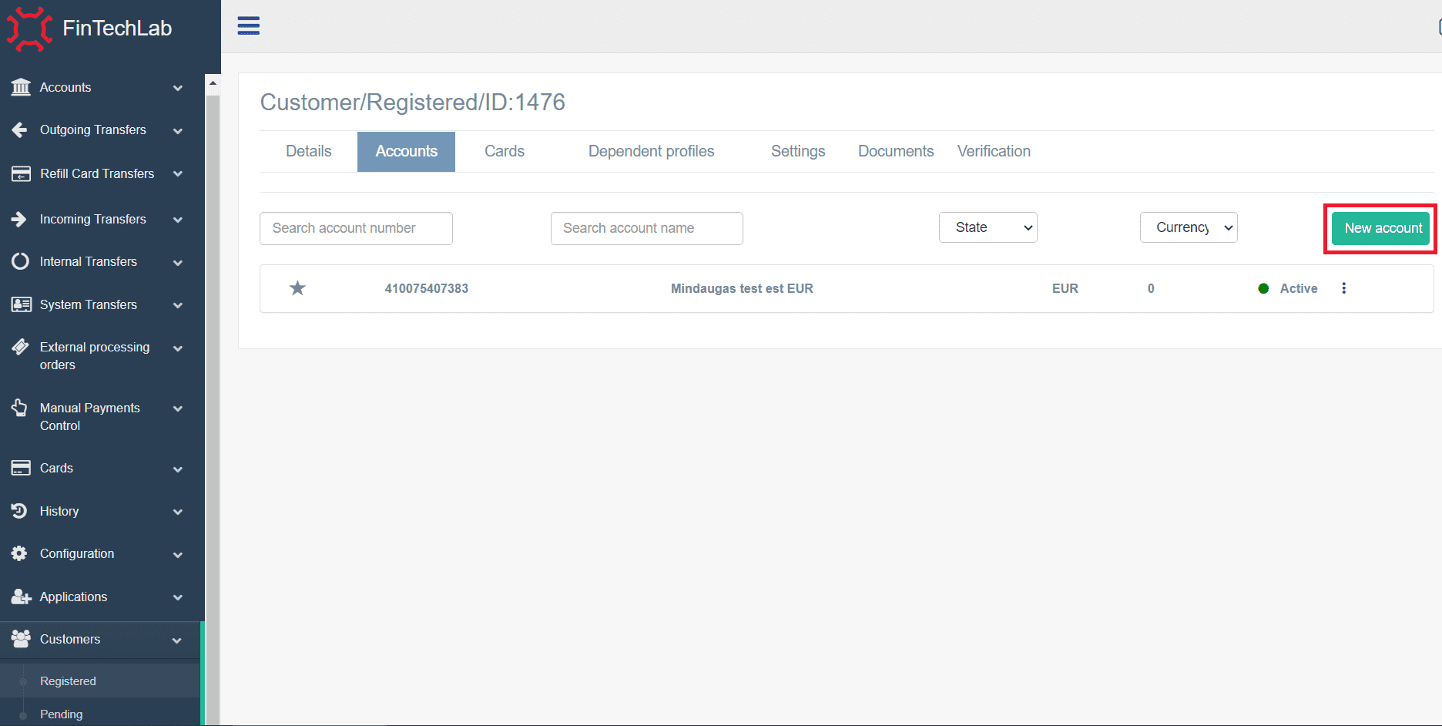Expand the Internal Transfers chevron
This screenshot has width=1442, height=726.
[178, 263]
